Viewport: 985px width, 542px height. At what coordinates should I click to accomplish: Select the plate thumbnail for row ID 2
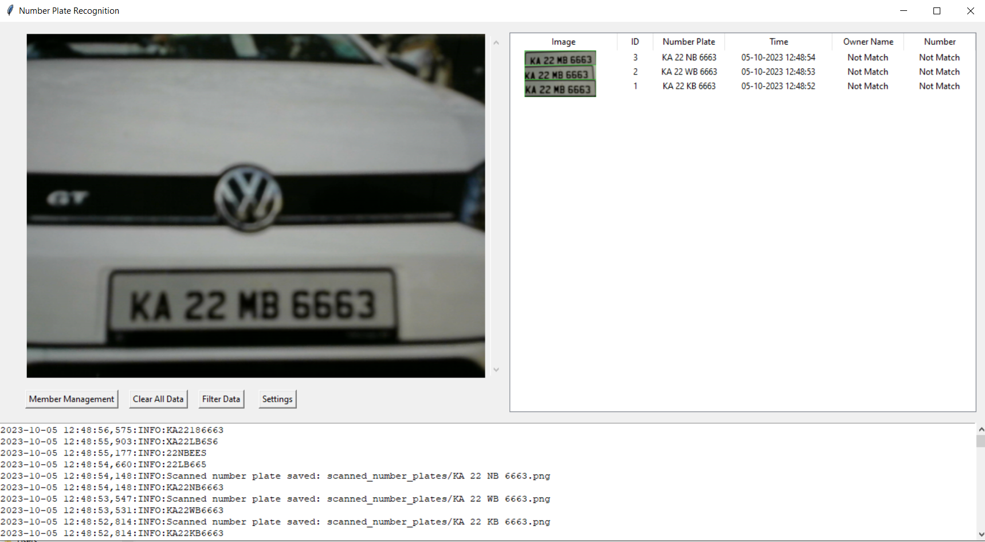coord(560,74)
